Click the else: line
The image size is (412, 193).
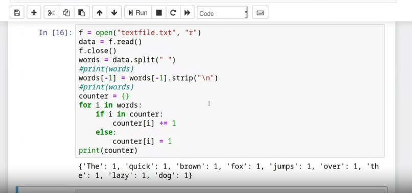coord(106,132)
